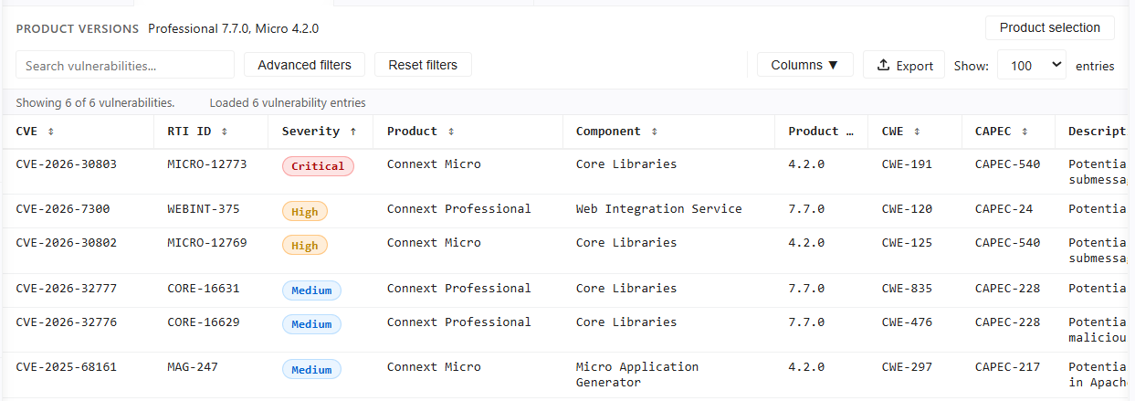Click RTI ID MICRO-12769
Viewport: 1135px width, 401px height.
[207, 242]
